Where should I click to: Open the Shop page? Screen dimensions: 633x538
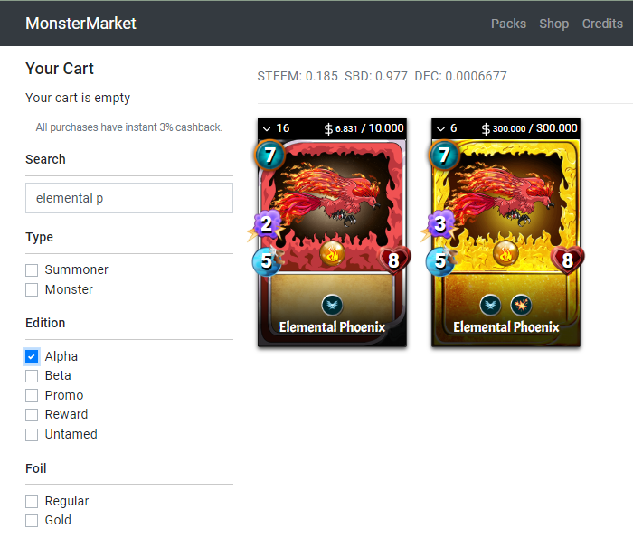pyautogui.click(x=553, y=24)
